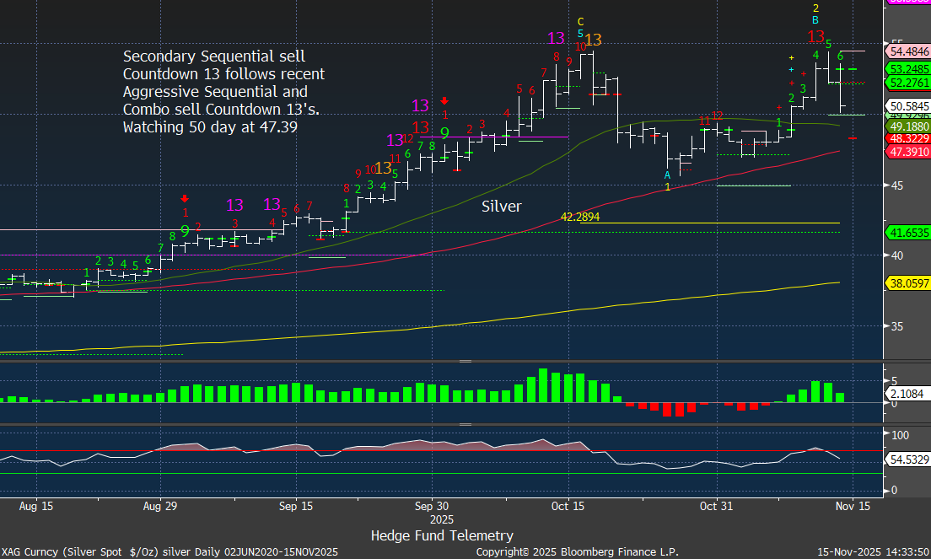Screen dimensions: 931x559
Task: Click the 2.1084 histogram value label
Action: (906, 393)
